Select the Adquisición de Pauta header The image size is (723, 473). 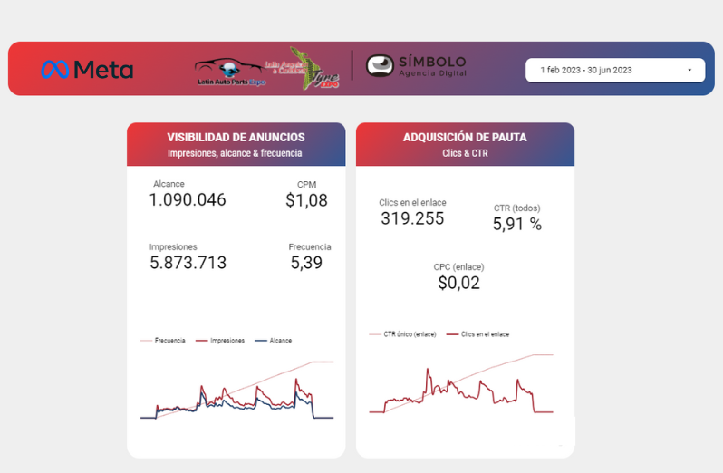[x=466, y=144]
